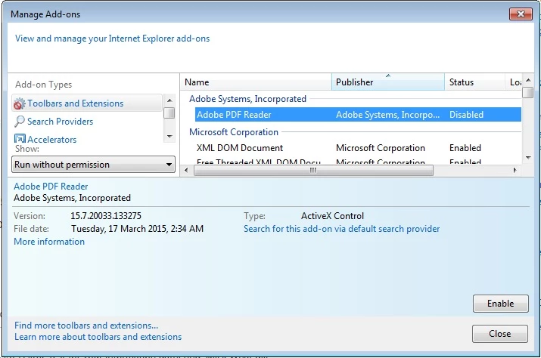Click the Adobe PDF Reader details title
The height and width of the screenshot is (358, 541).
click(51, 187)
